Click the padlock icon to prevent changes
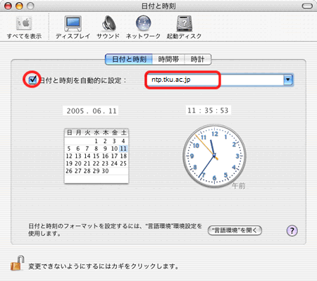 point(17,263)
